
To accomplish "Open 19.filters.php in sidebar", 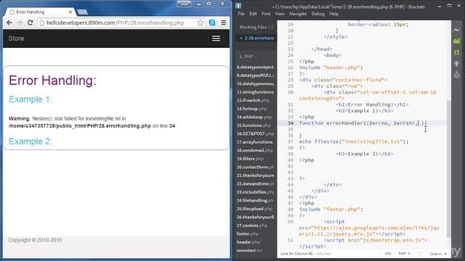I will point(250,159).
